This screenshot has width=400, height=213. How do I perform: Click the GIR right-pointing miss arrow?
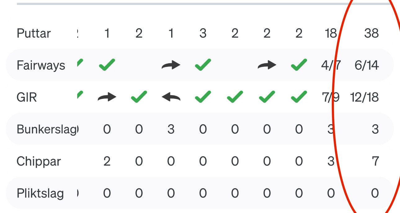click(x=107, y=98)
